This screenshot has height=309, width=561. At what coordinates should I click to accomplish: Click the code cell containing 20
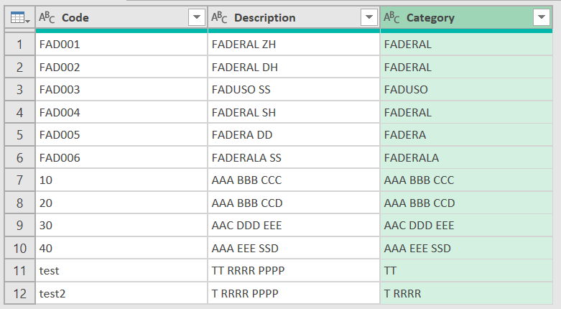point(121,203)
